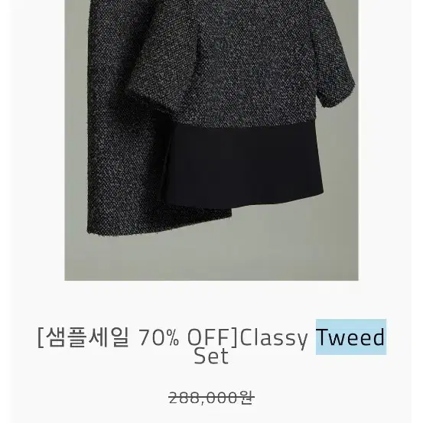Click the percent sign after 70
The height and width of the screenshot is (423, 423).
pos(172,337)
